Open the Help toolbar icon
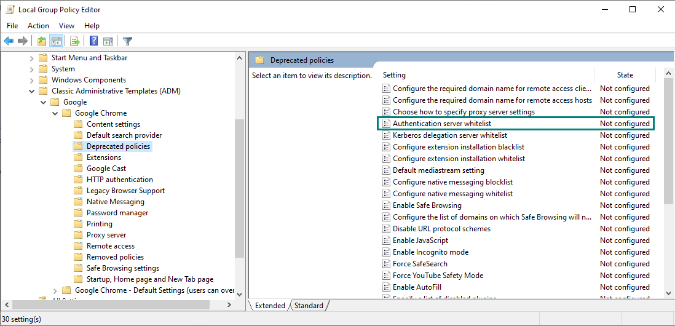This screenshot has width=675, height=326. click(x=94, y=41)
